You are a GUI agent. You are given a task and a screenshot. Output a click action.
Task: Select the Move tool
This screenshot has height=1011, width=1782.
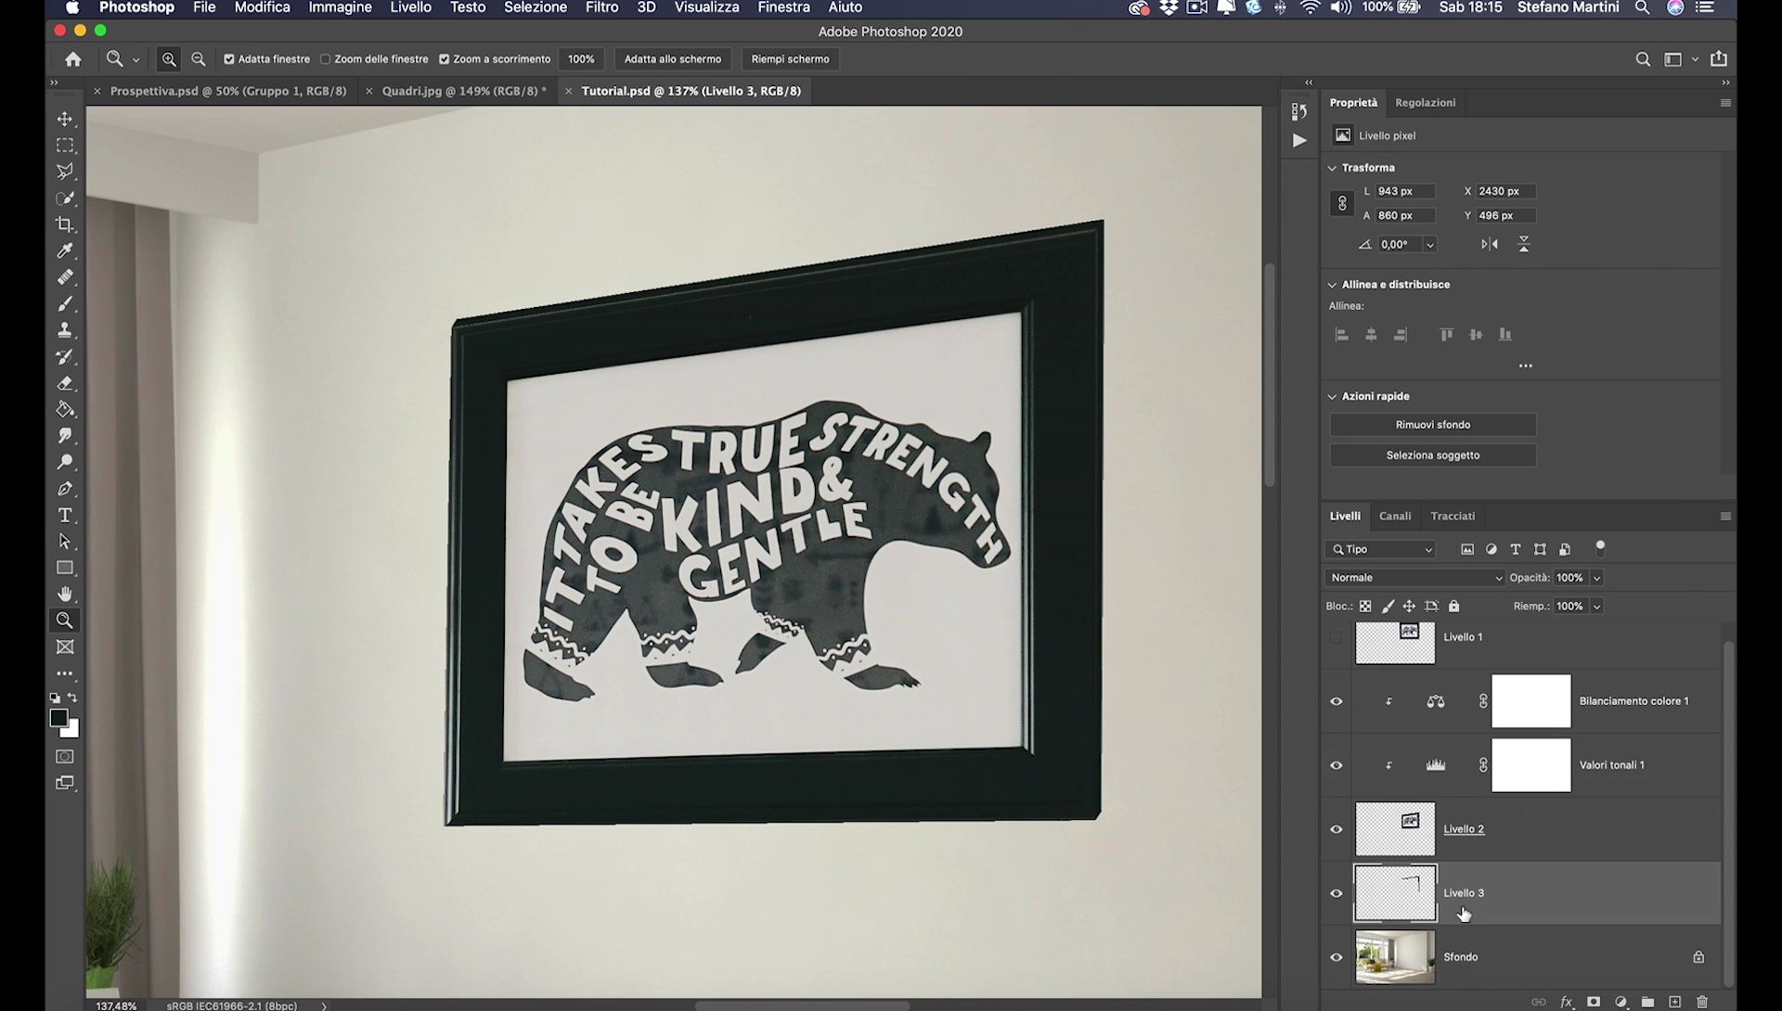tap(65, 119)
